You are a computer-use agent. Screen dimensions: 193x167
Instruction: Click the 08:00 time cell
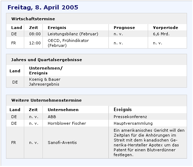point(35,34)
